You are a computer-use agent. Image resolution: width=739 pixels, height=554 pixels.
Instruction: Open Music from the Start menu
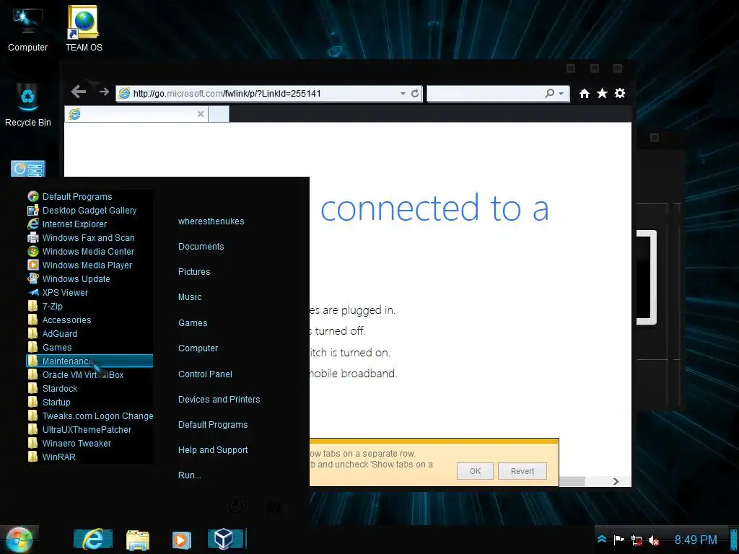tap(190, 297)
